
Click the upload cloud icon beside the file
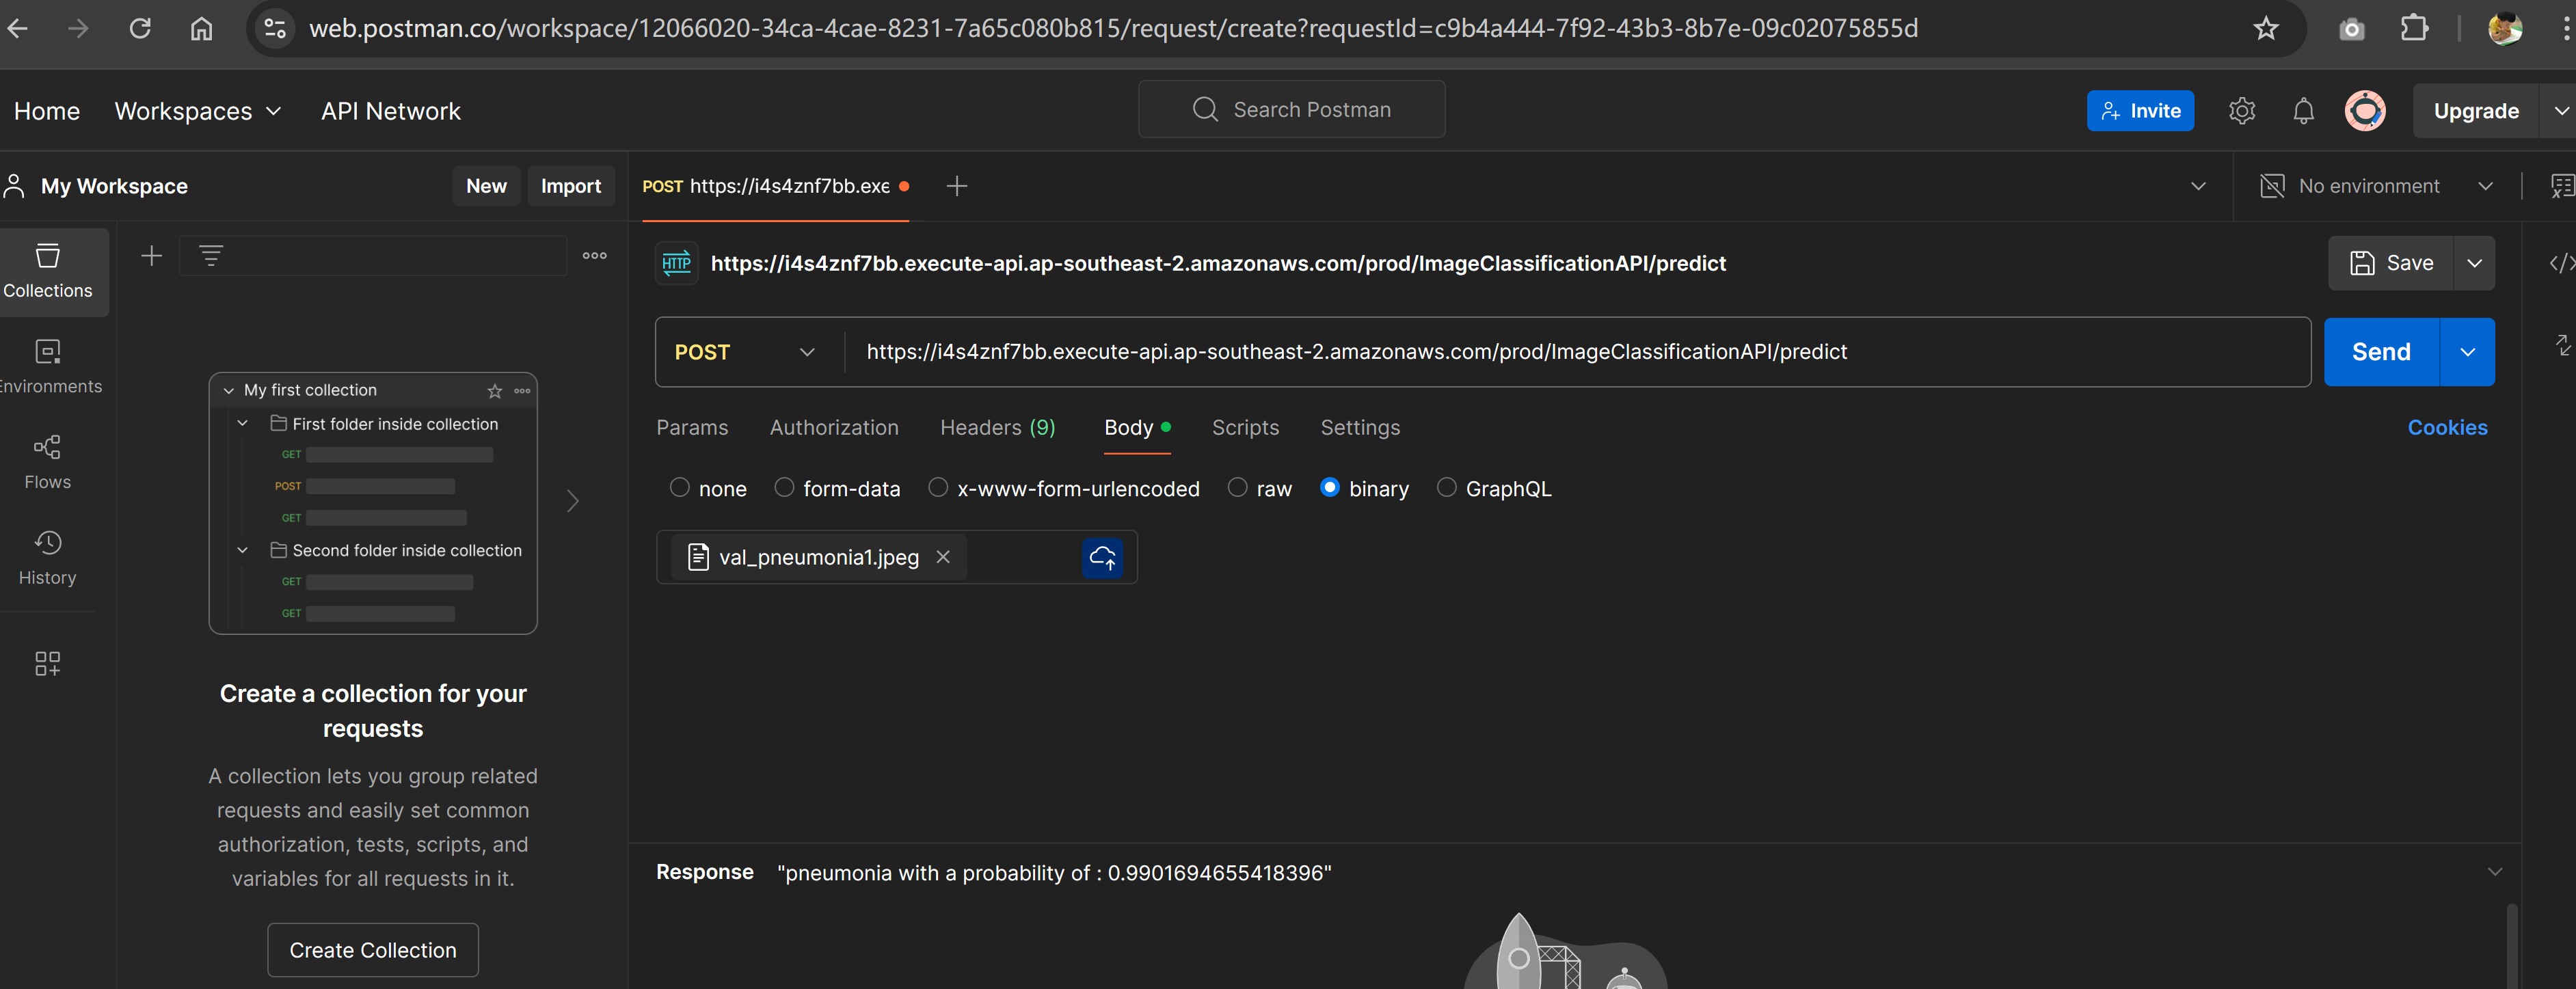[x=1102, y=558]
